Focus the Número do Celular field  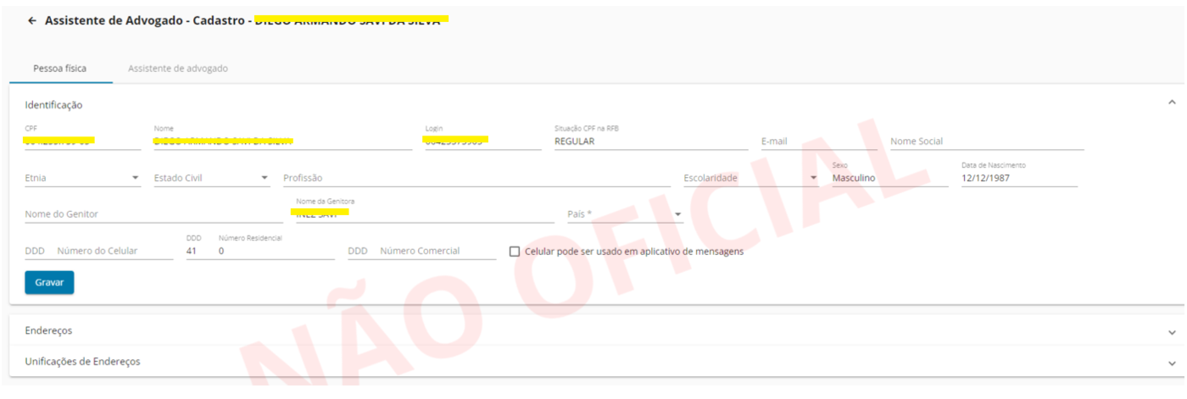click(114, 251)
